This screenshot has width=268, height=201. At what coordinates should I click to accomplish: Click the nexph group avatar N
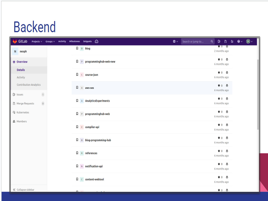tap(15, 51)
